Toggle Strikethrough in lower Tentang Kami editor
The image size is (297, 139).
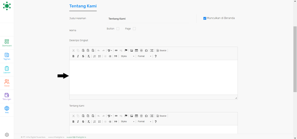[83, 122]
